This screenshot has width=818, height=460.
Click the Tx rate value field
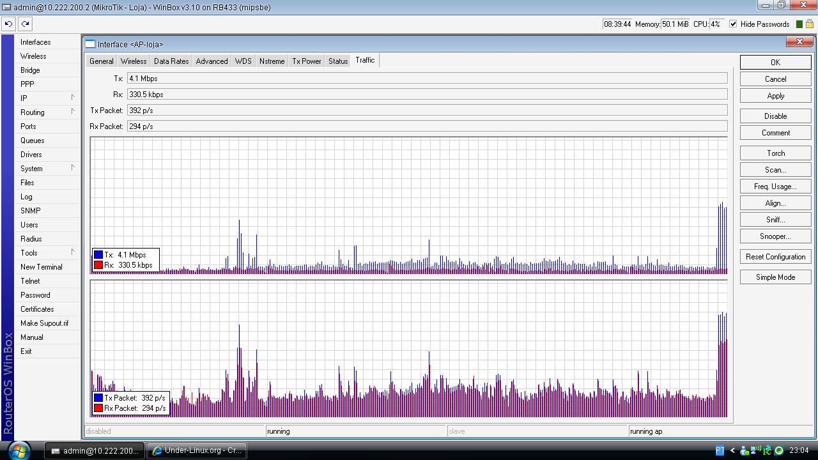coord(427,79)
